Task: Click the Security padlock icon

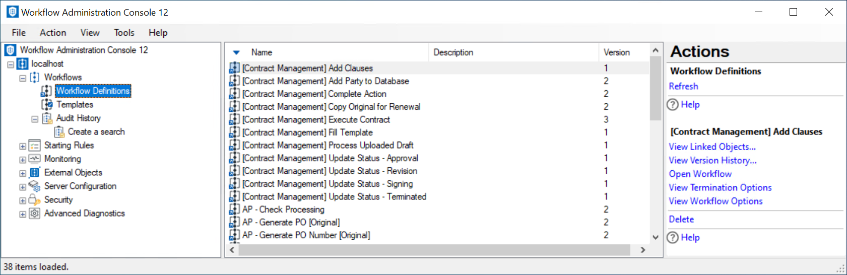Action: tap(34, 199)
